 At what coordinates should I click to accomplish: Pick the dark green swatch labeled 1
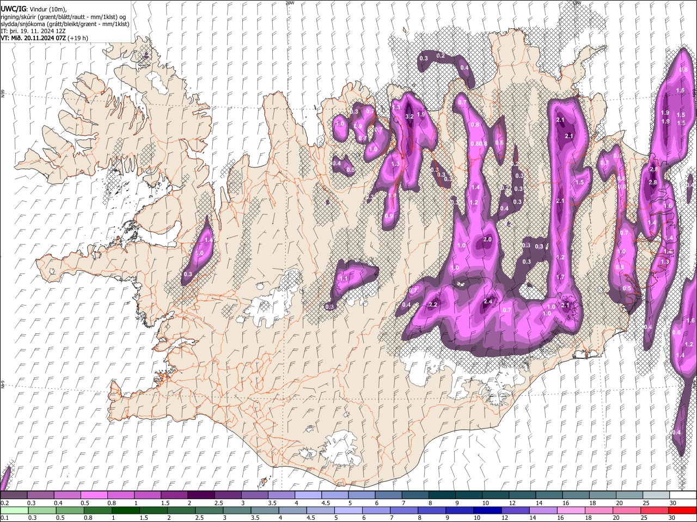pyautogui.click(x=125, y=510)
